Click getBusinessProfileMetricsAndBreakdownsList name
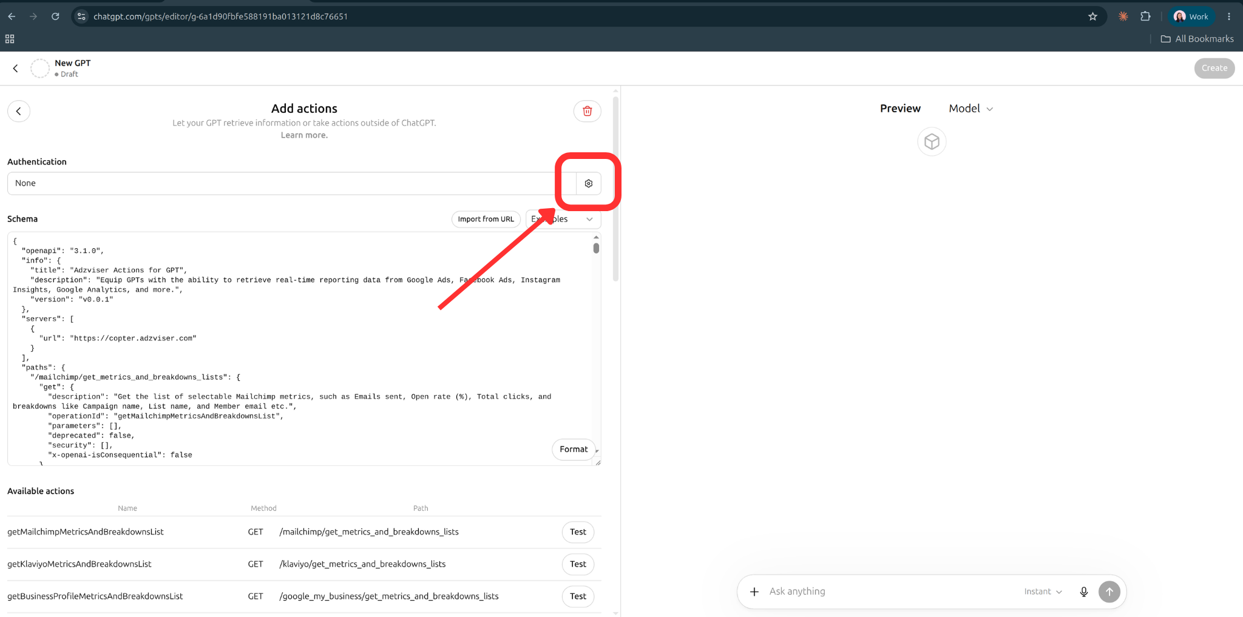The image size is (1243, 617). point(95,596)
